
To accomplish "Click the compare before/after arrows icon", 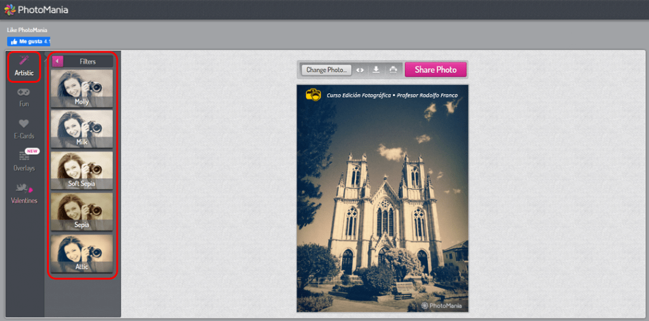I will point(360,70).
